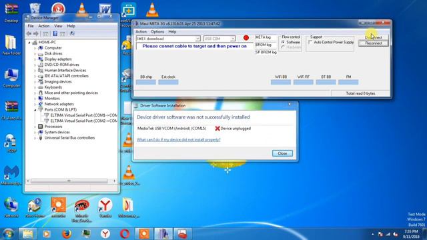Select the Hardware flow control radio button
427x240 pixels.
click(283, 47)
